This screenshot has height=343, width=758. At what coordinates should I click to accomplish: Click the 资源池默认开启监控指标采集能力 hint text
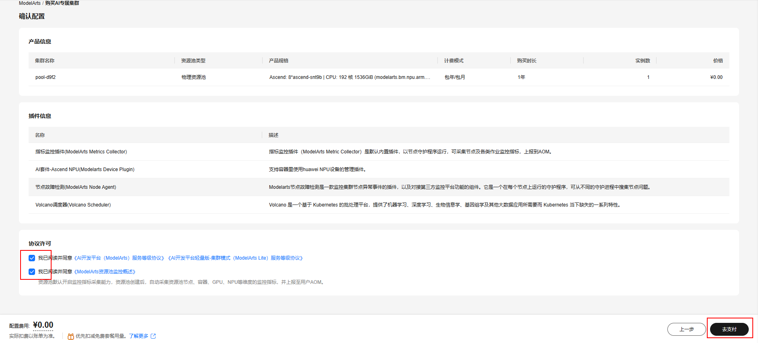[182, 282]
